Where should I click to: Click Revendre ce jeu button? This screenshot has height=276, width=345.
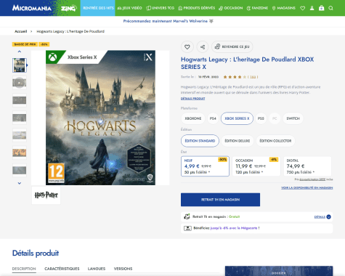(x=232, y=46)
